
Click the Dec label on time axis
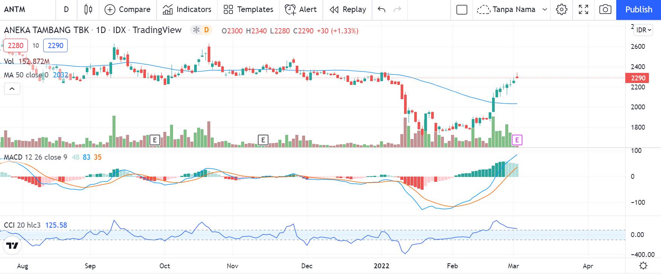coord(307,266)
